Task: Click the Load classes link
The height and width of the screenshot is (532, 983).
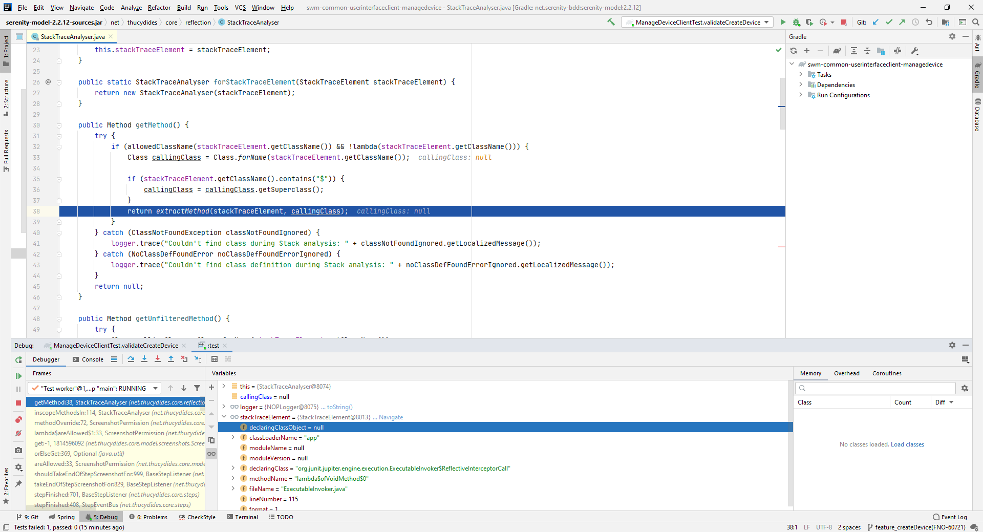Action: click(x=907, y=444)
